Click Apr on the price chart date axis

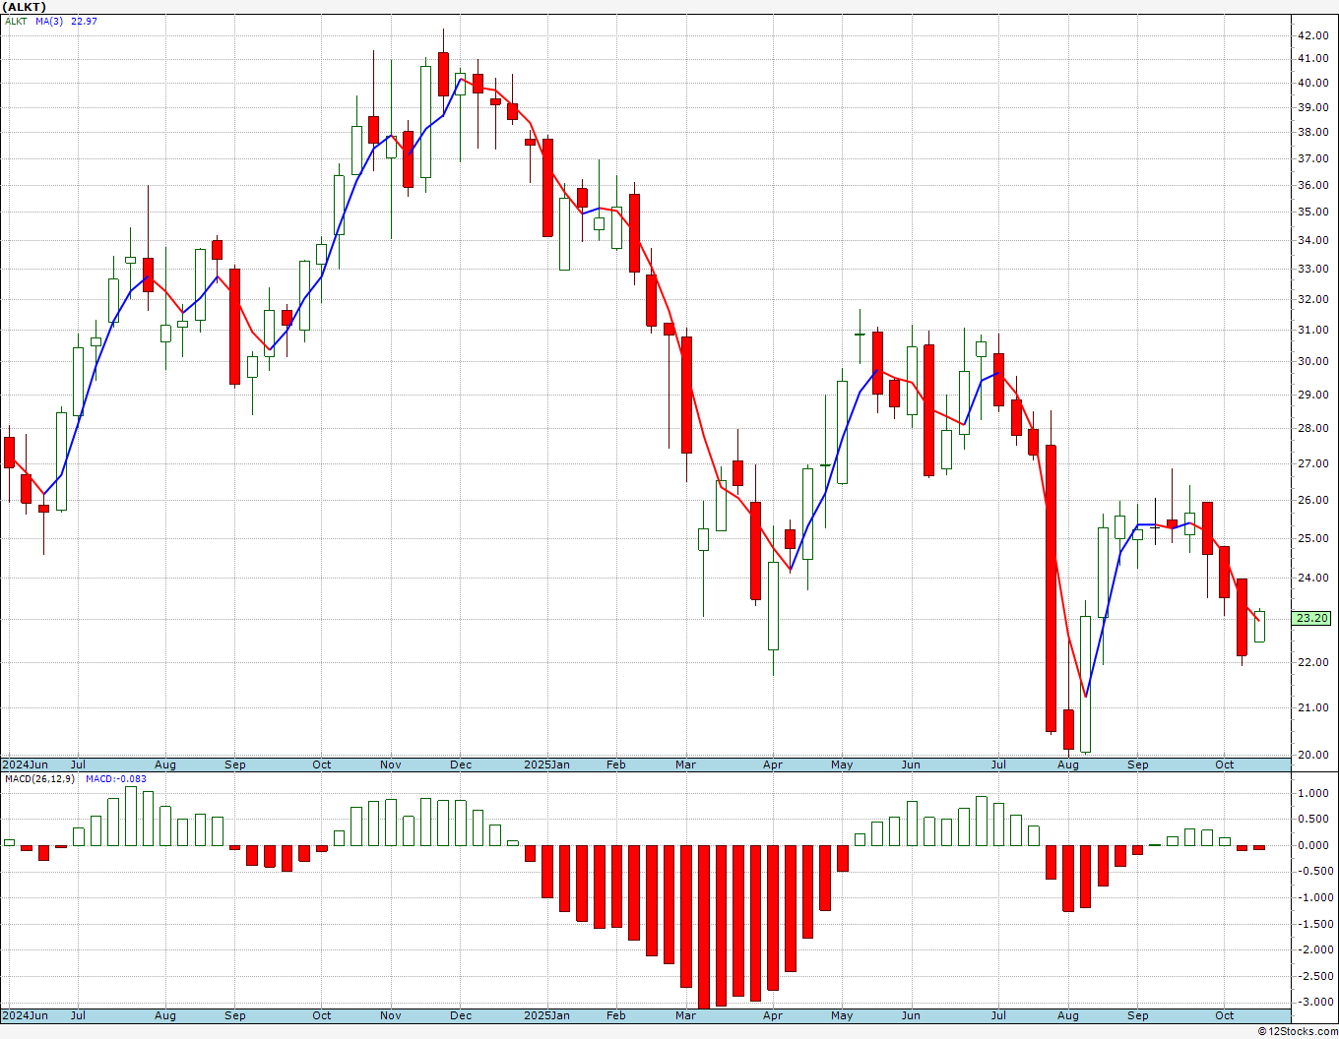pyautogui.click(x=773, y=764)
